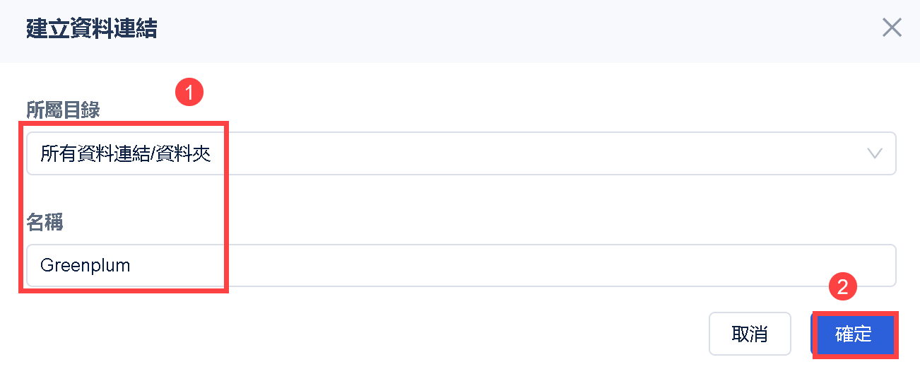Screen dimensions: 920x374
Task: Close the 建立資料連結 dialog with X
Action: [x=892, y=28]
